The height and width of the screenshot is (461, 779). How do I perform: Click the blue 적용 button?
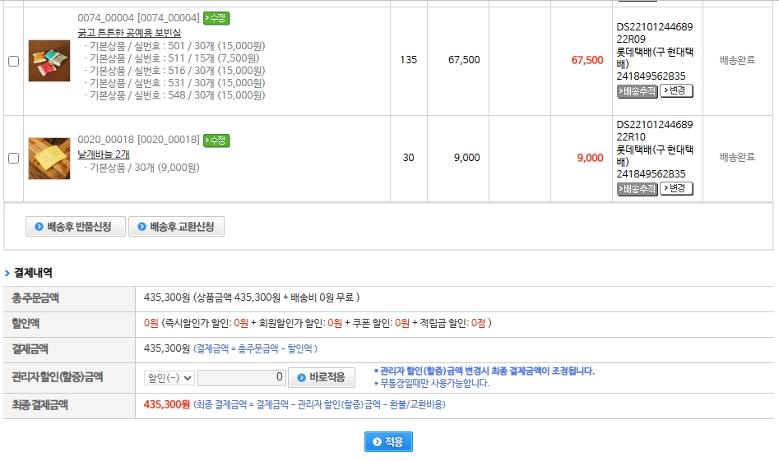(x=388, y=442)
